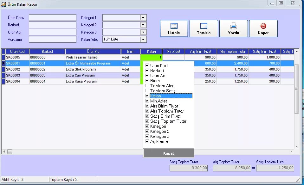This screenshot has width=304, height=185.
Task: Select the Extra Cari Programı cell
Action: (x=93, y=75)
